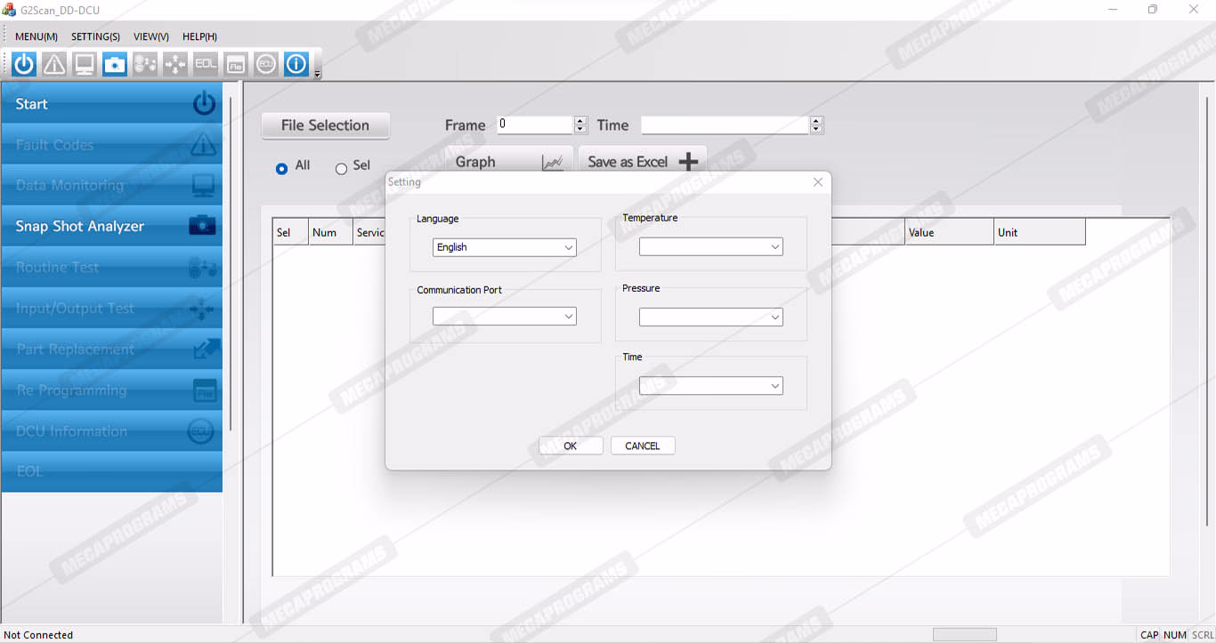This screenshot has height=643, width=1216.
Task: Click the plus icon on Save as Excel
Action: tap(688, 162)
